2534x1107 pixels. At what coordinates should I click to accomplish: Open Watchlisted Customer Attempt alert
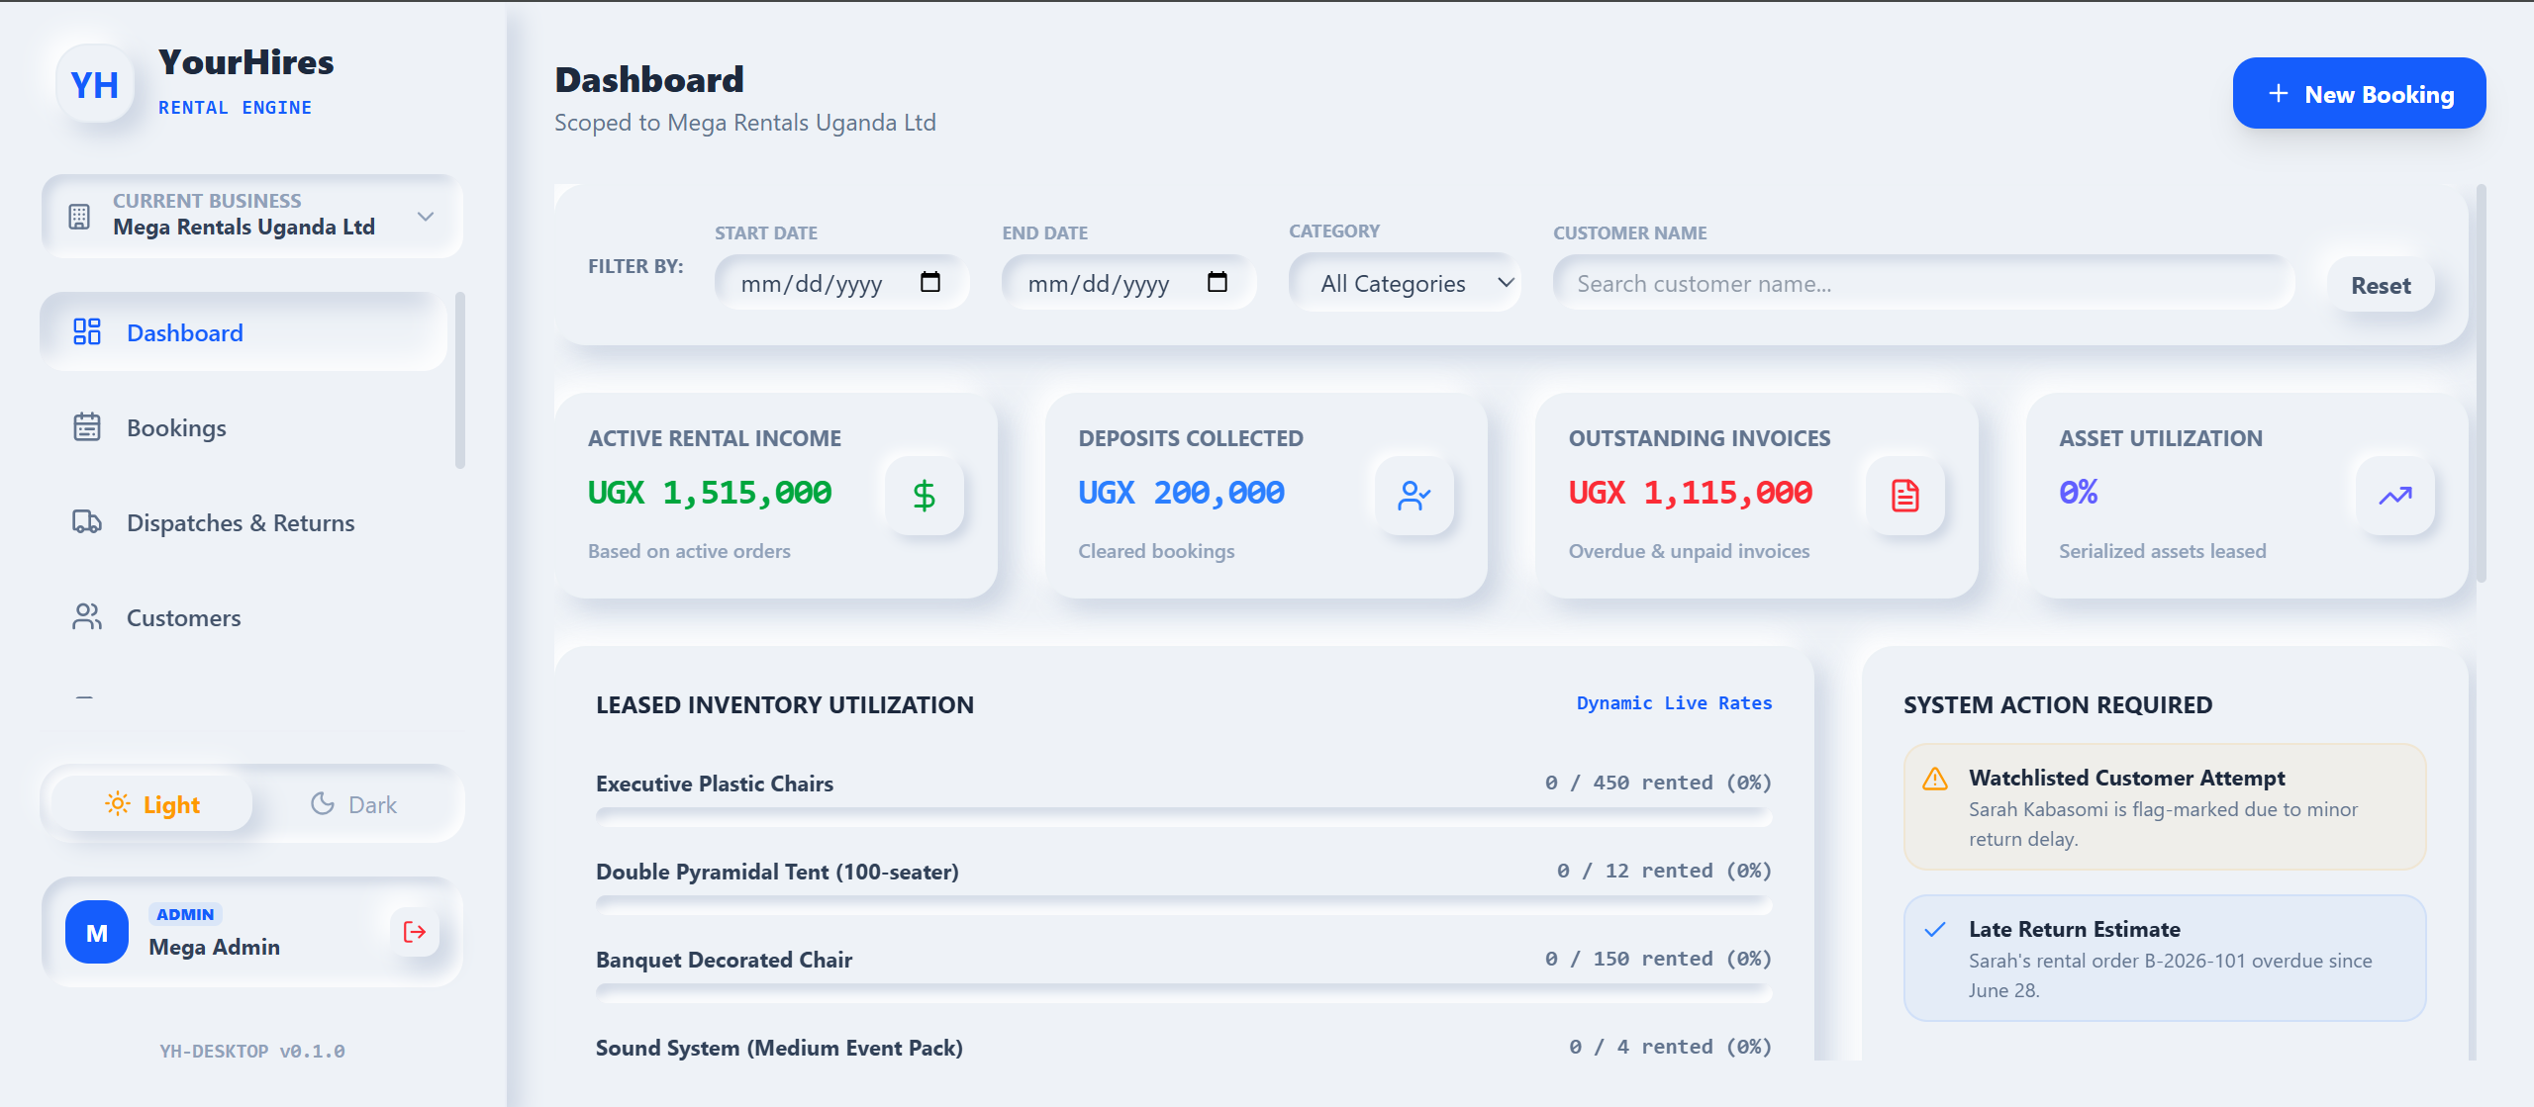[2165, 806]
